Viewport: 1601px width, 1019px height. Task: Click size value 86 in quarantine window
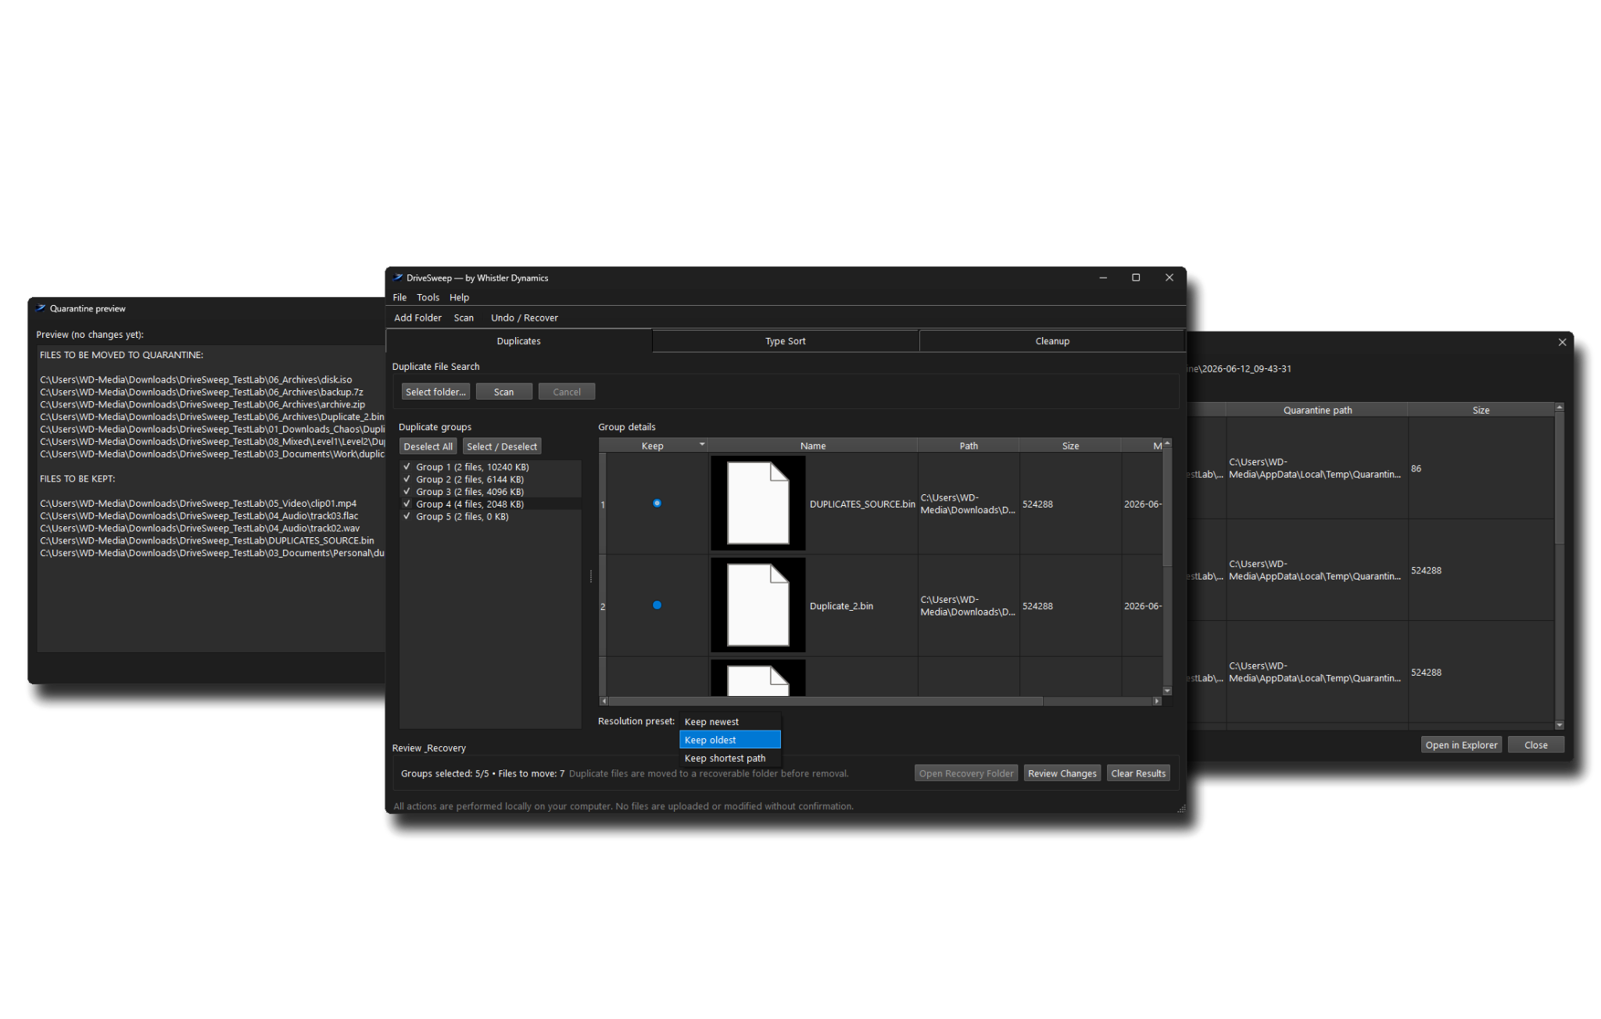pyautogui.click(x=1416, y=468)
